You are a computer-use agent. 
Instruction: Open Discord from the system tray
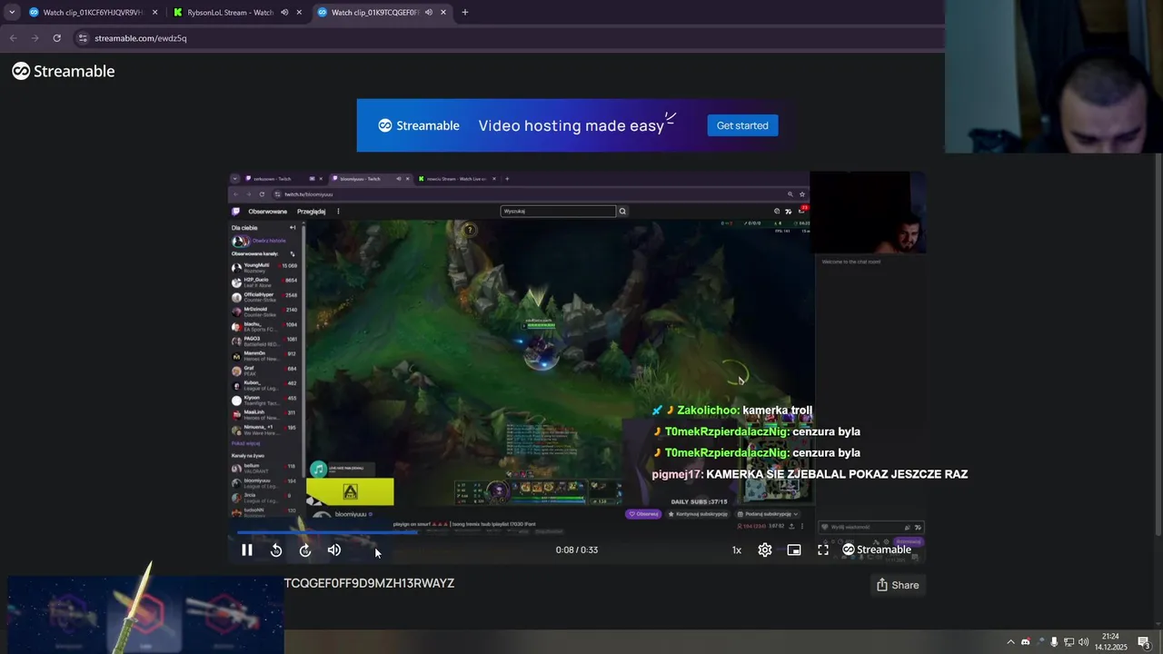(1026, 642)
